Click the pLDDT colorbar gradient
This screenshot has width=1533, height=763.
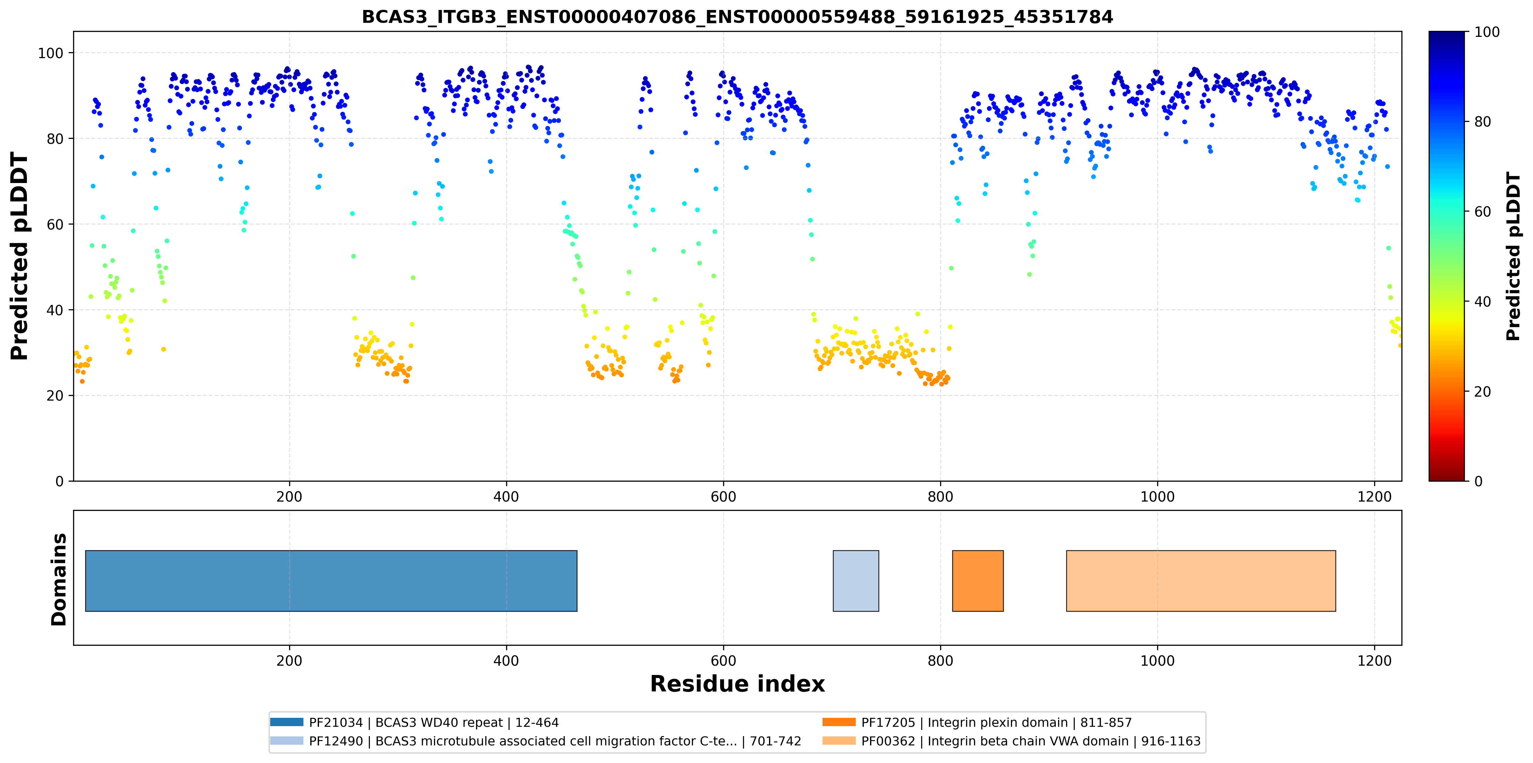1447,256
